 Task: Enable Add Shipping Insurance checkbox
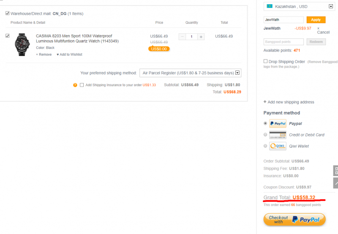(82, 85)
